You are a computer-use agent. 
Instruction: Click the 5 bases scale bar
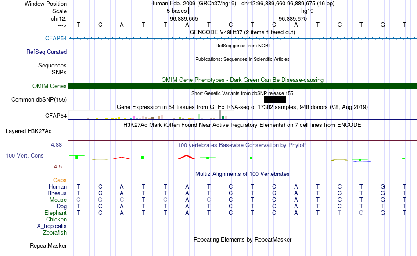[243, 11]
